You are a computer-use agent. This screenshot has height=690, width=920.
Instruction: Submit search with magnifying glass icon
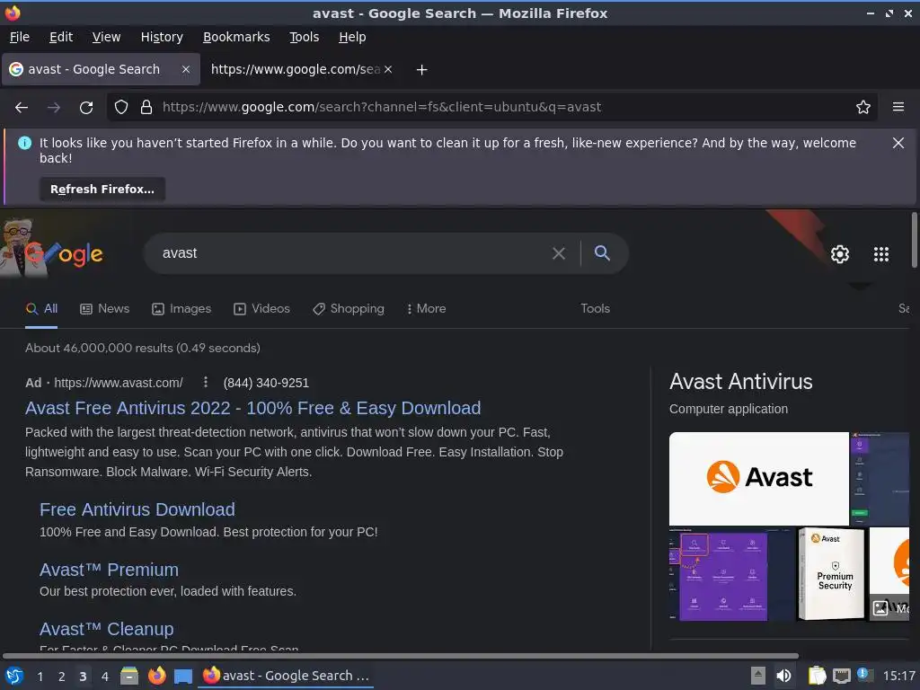click(x=602, y=252)
